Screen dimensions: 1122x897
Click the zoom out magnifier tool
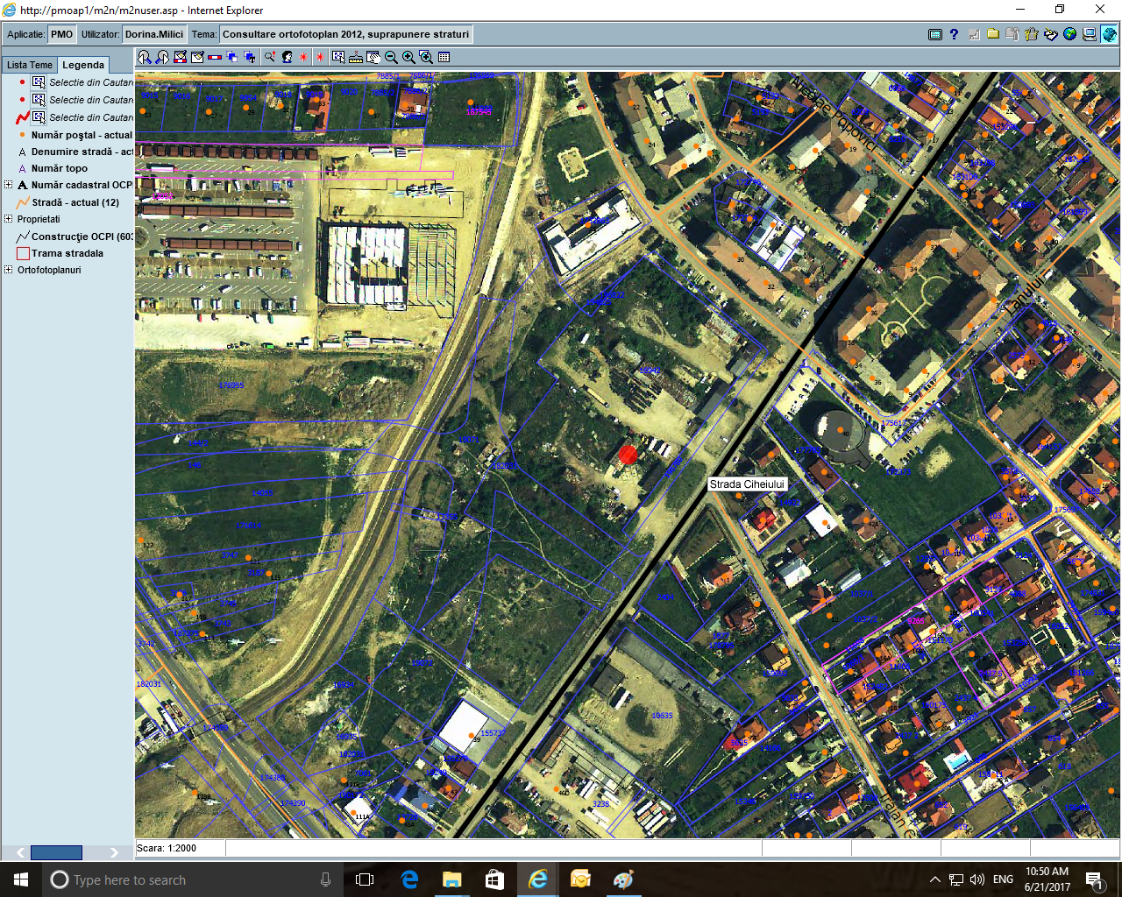point(391,58)
